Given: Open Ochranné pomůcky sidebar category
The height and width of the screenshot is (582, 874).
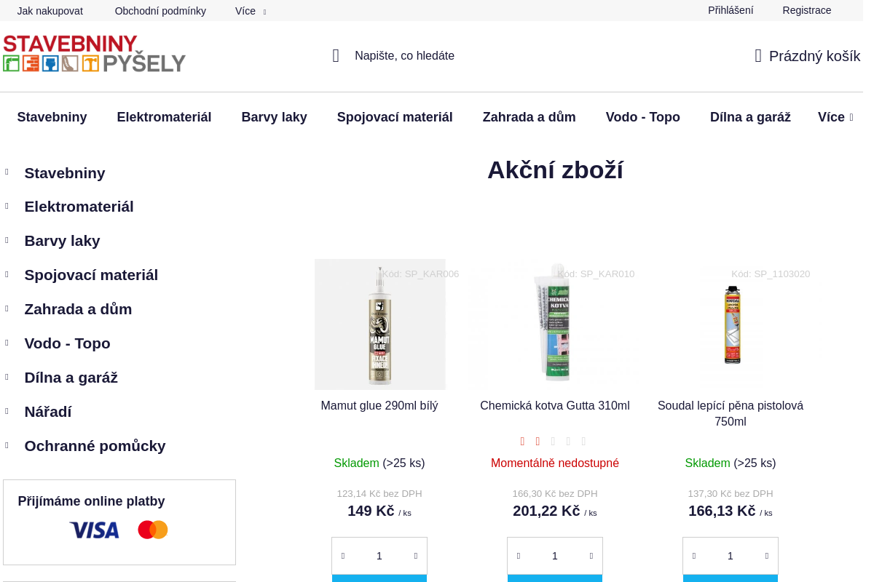Looking at the screenshot, I should [x=95, y=446].
